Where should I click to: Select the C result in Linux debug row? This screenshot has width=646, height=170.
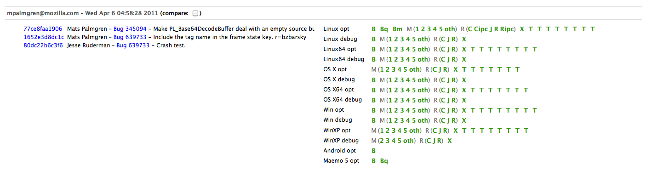pos(442,39)
